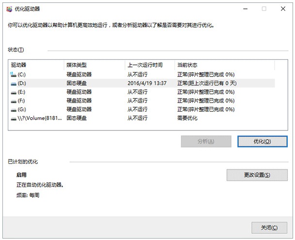Click the 关闭(C) button

[x=265, y=227]
